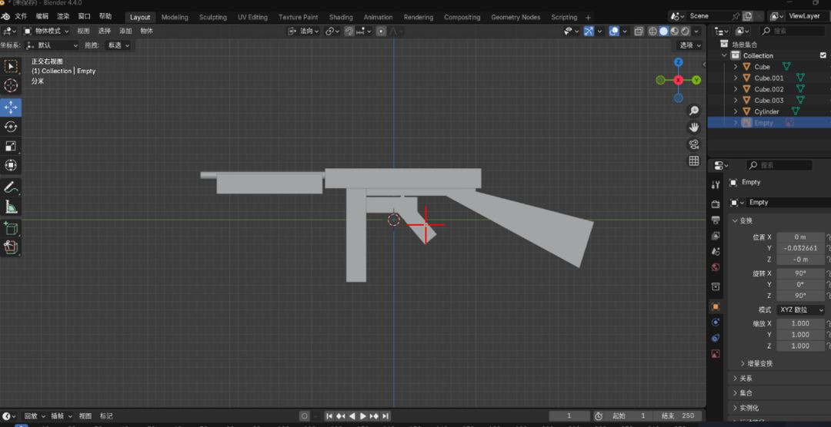
Task: Open the View Layer properties tab
Action: [x=716, y=236]
